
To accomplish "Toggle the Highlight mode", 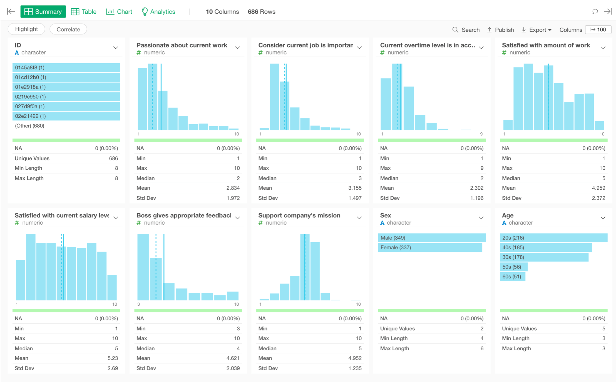I will coord(26,29).
